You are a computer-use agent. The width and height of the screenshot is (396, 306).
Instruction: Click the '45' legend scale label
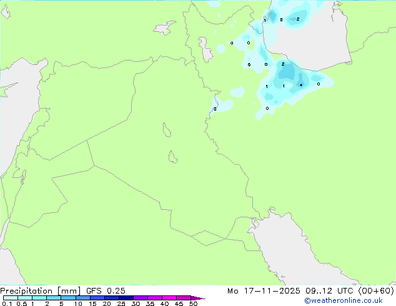pos(179,304)
